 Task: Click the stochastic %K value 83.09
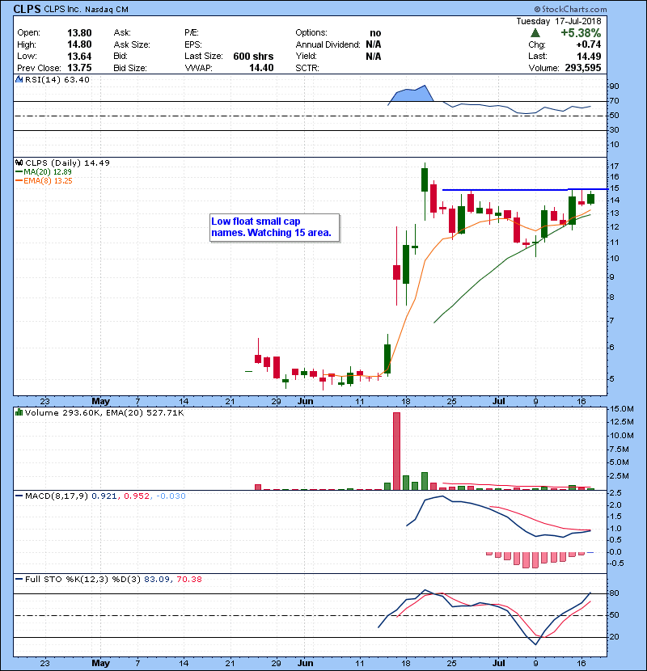pos(157,579)
